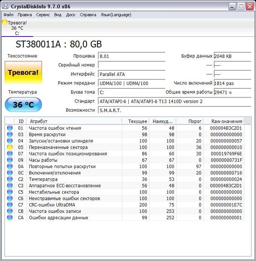Image resolution: width=256 pixels, height=261 pixels.
Task: Click the Raw-значения column header
Action: [224, 121]
